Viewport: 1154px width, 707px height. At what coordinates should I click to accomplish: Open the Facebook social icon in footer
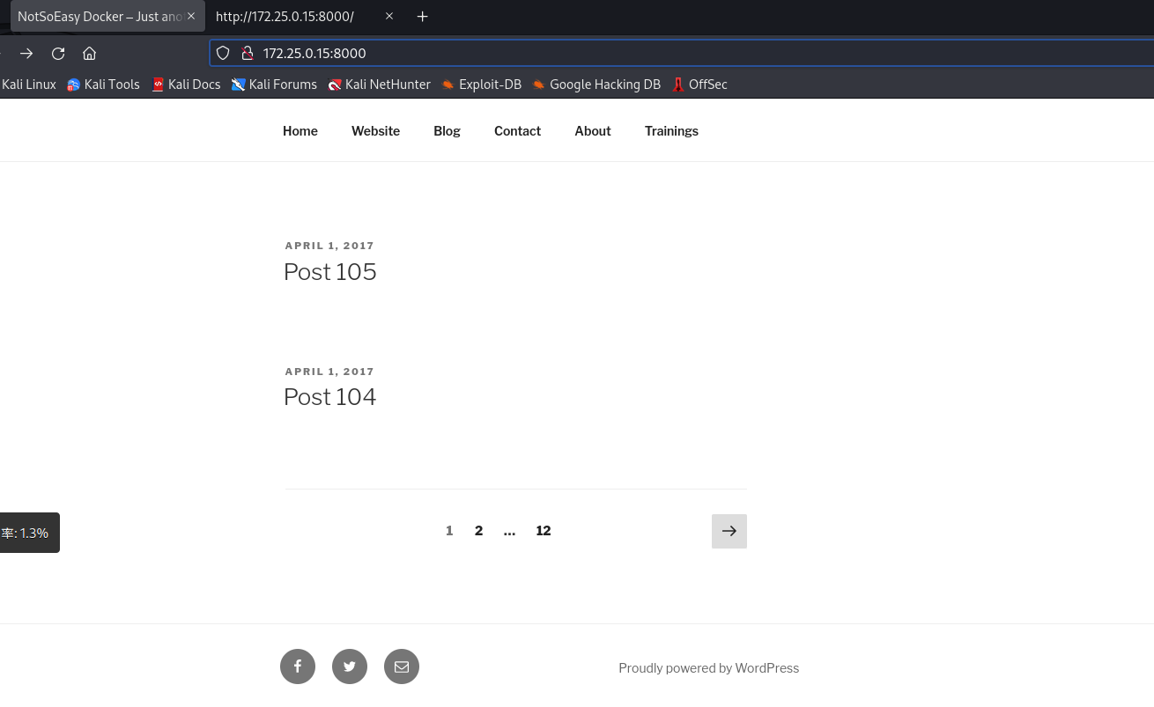pos(298,666)
